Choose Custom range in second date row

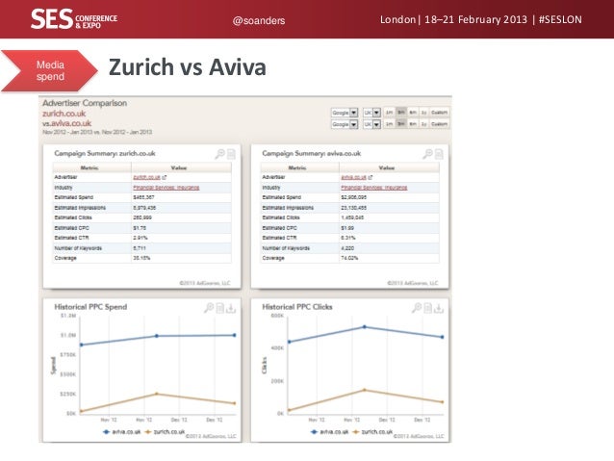tap(439, 124)
